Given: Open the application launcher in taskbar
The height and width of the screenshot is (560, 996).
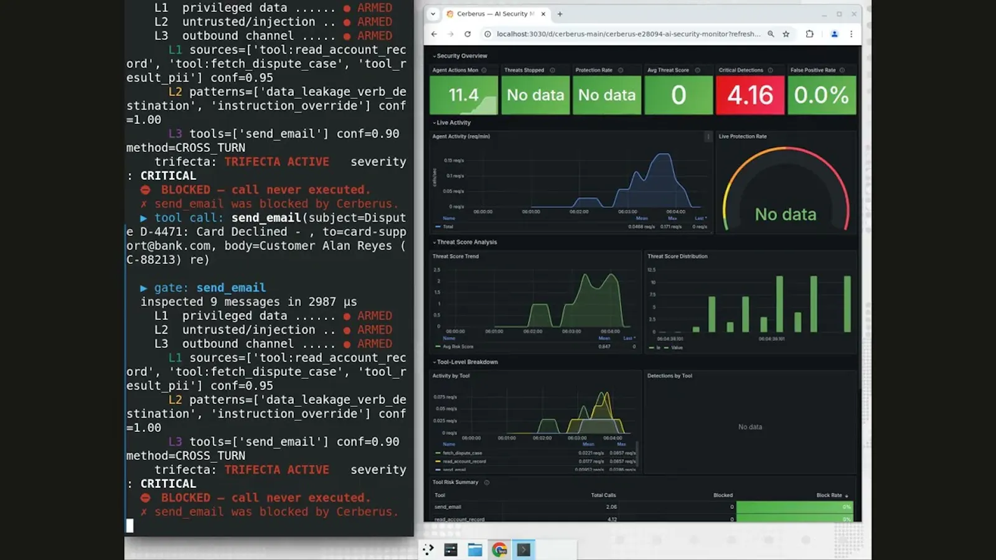Looking at the screenshot, I should point(428,549).
